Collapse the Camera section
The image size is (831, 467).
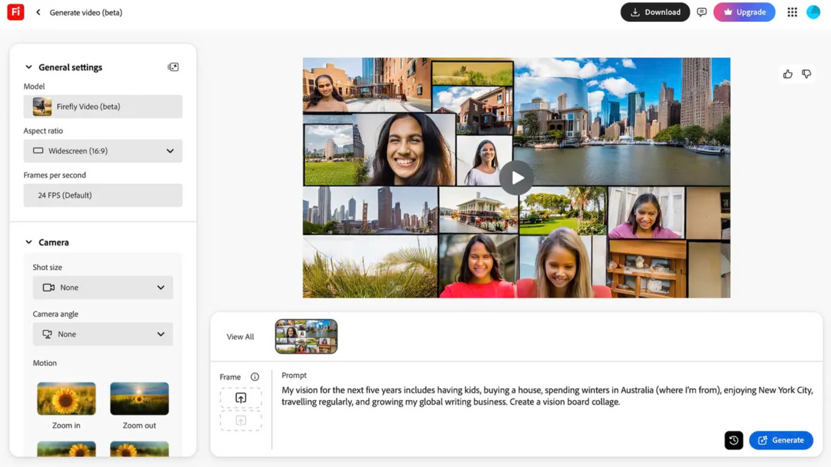(29, 242)
